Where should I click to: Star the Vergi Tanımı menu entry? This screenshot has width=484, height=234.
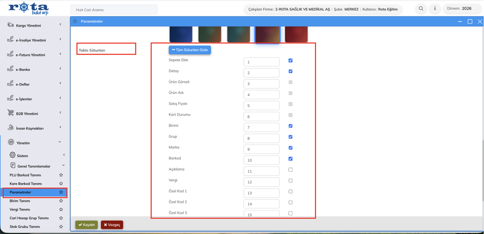(61, 209)
